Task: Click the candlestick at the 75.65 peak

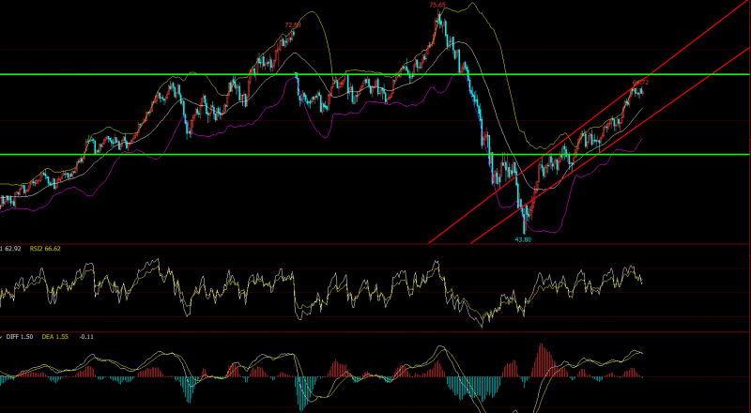Action: pos(438,19)
